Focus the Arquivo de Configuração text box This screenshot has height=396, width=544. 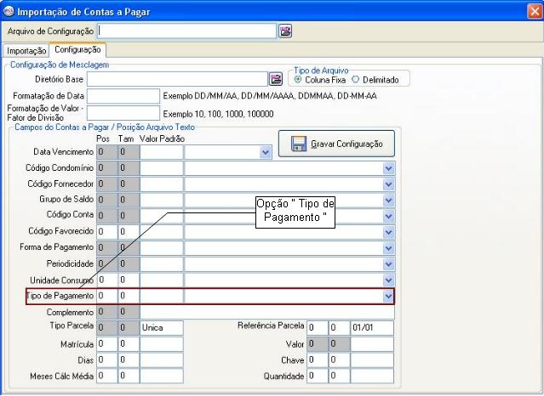(x=187, y=31)
